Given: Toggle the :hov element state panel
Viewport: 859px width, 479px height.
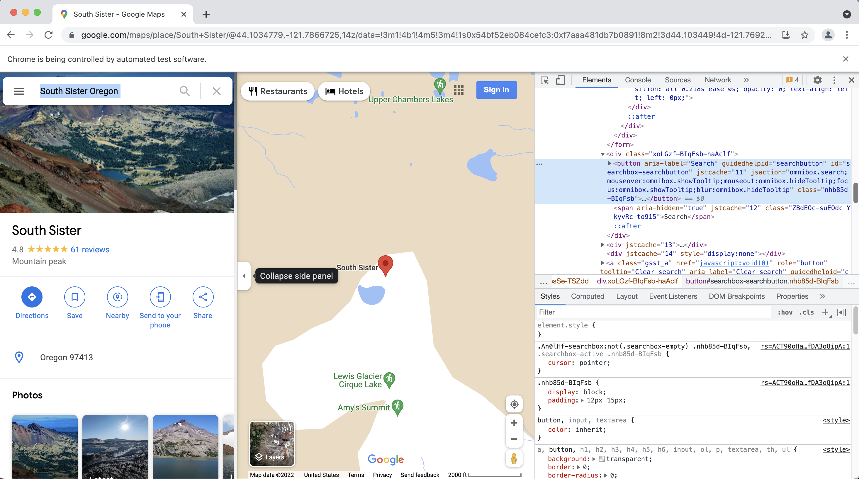Looking at the screenshot, I should click(x=785, y=312).
